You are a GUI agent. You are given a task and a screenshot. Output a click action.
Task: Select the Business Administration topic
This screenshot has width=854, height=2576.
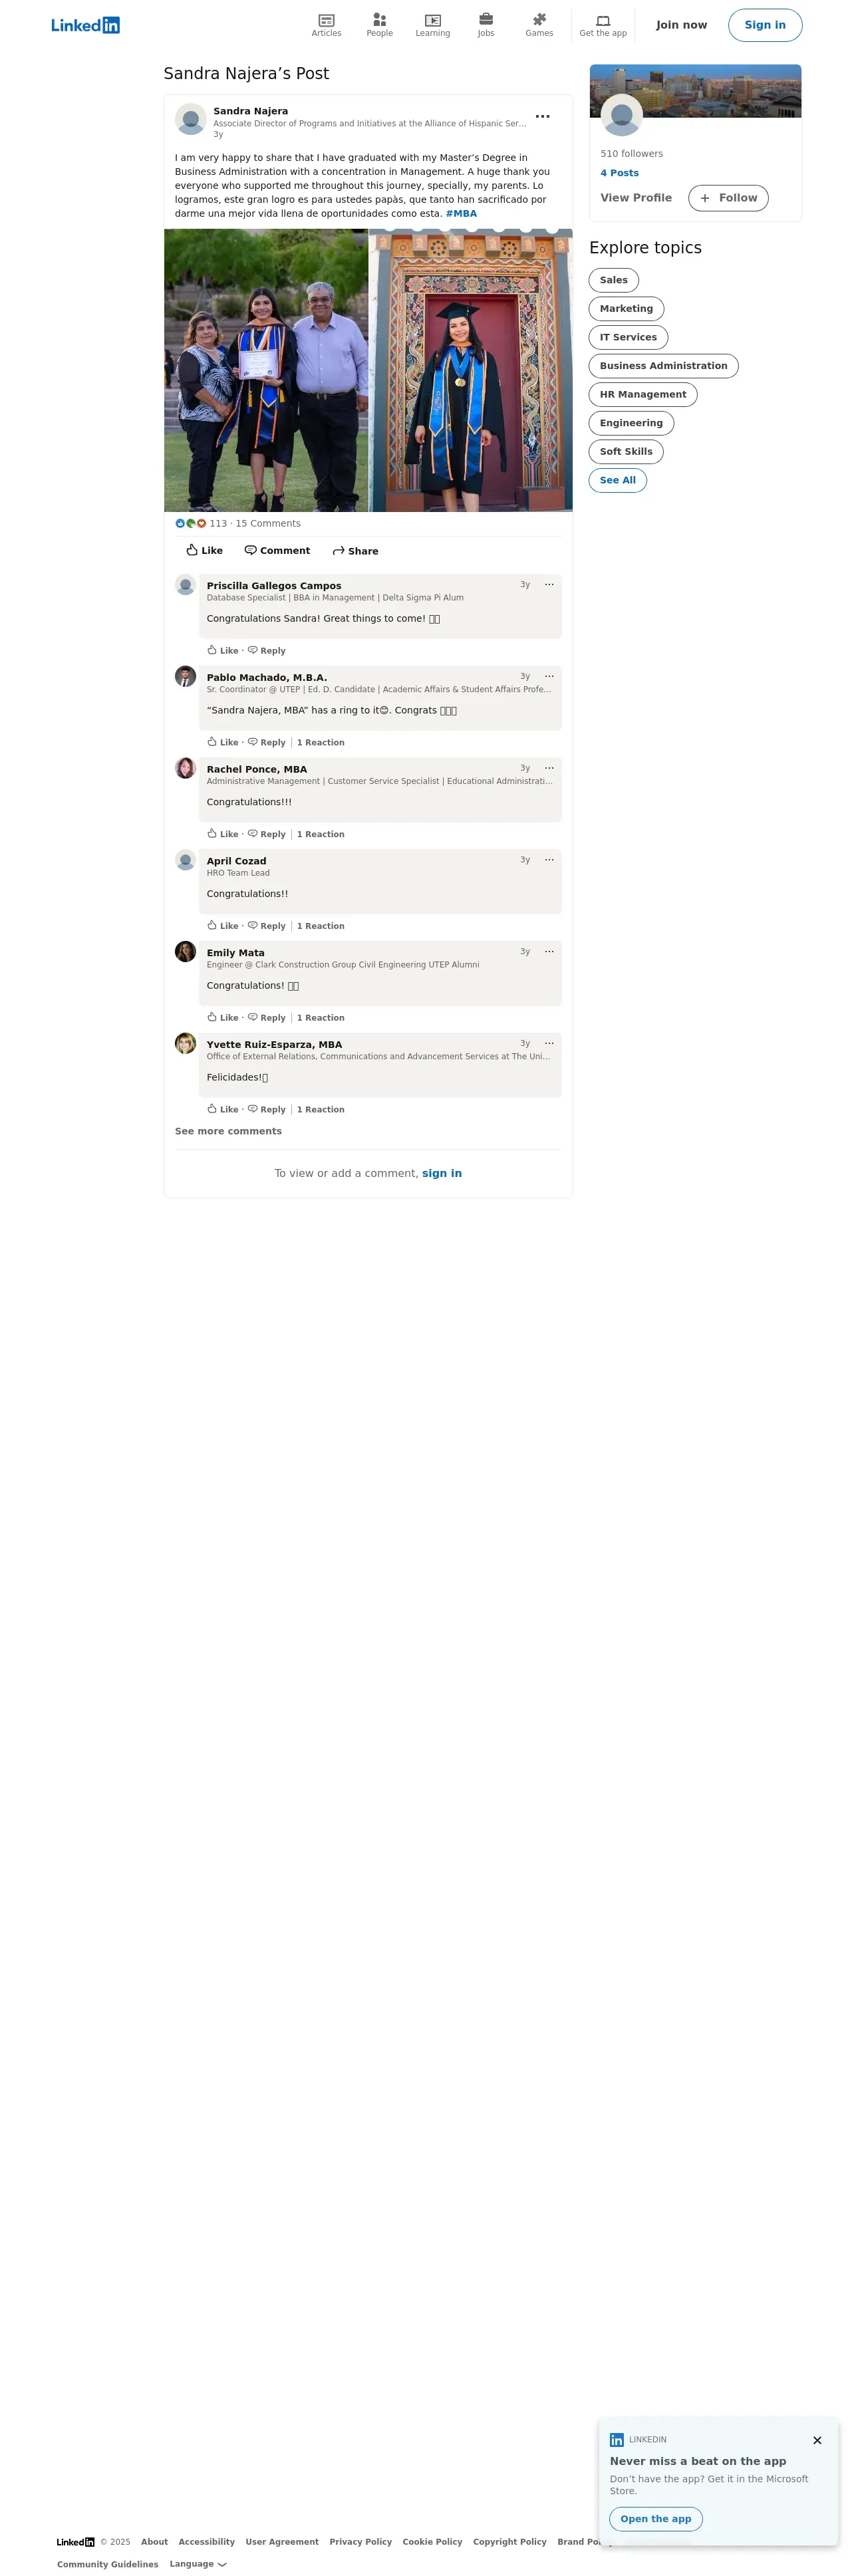pyautogui.click(x=663, y=366)
